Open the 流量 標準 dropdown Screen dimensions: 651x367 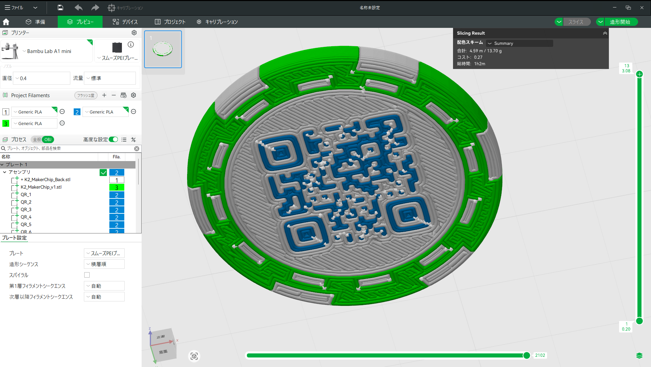click(x=110, y=78)
